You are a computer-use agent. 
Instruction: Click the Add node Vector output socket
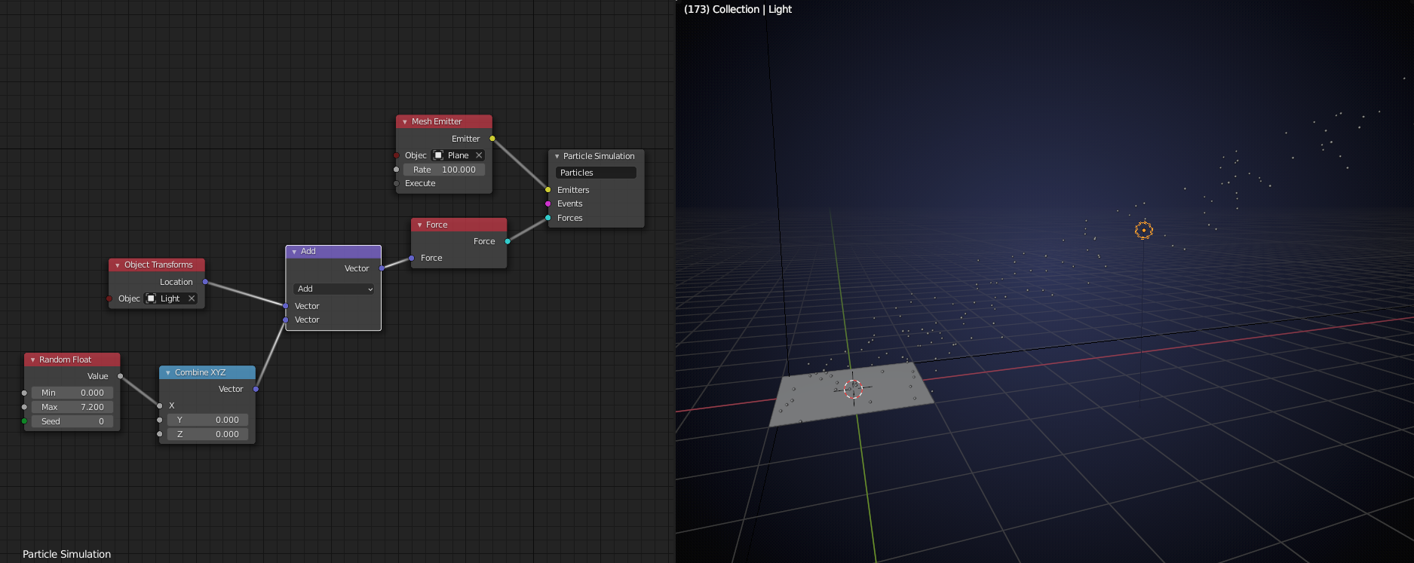[x=382, y=268]
